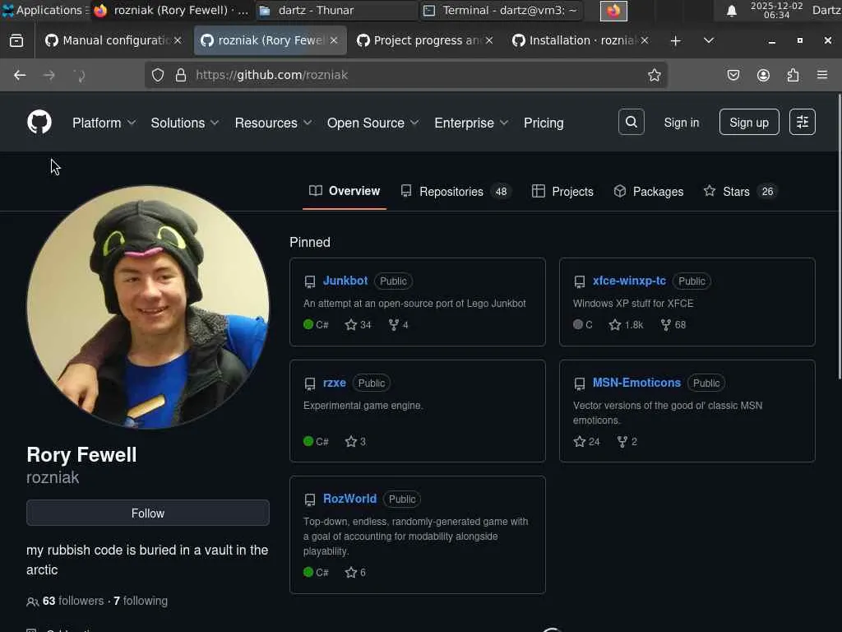Click the Firefox View icon left of tabs
The height and width of the screenshot is (632, 842).
(x=16, y=40)
